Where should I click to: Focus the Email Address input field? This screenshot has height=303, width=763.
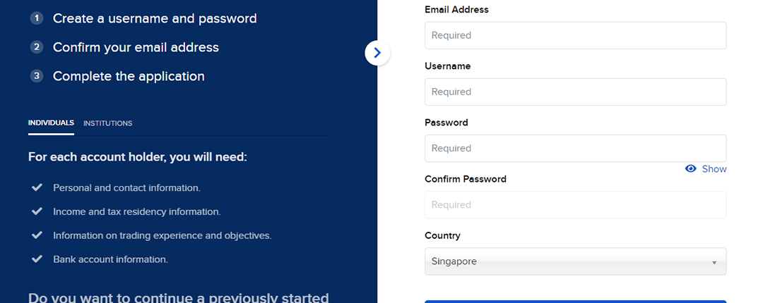575,35
